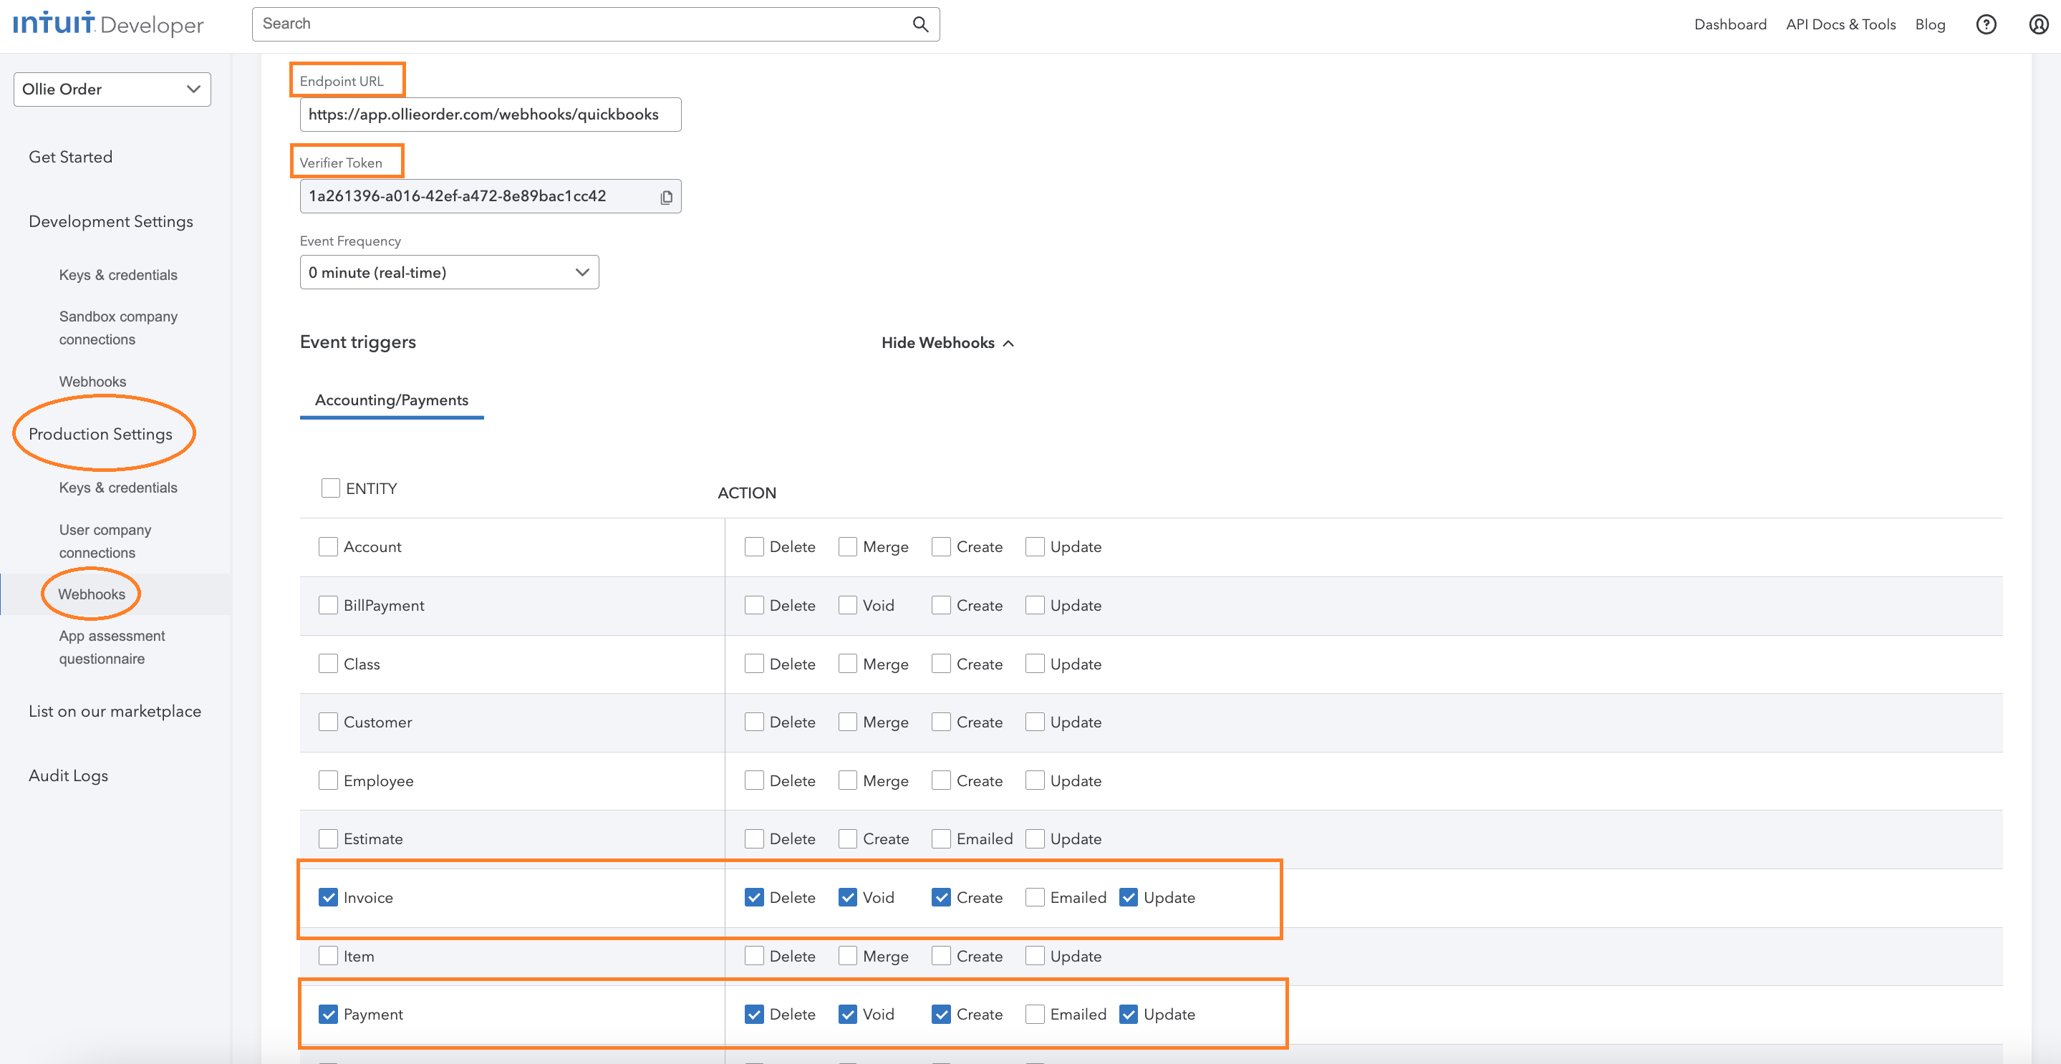Open the Blog link in the top navigation
The image size is (2061, 1064).
pos(1930,24)
